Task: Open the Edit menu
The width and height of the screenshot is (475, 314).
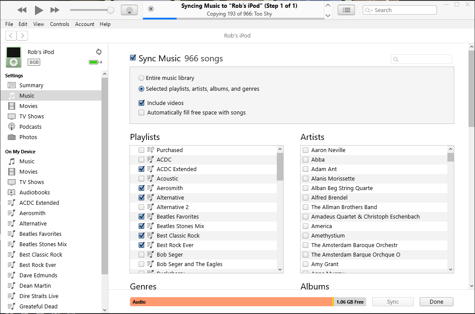Action: tap(23, 24)
